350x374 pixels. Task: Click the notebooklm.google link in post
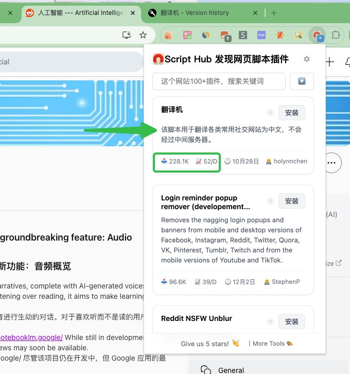pyautogui.click(x=31, y=337)
